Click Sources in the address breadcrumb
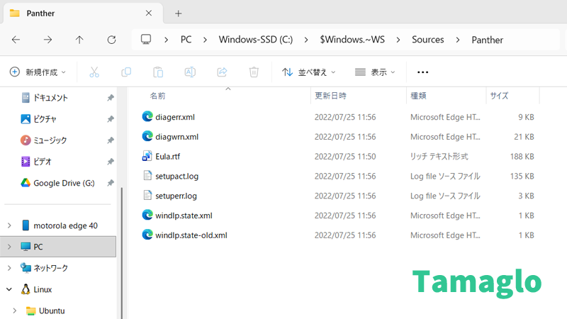This screenshot has width=567, height=319. point(428,40)
